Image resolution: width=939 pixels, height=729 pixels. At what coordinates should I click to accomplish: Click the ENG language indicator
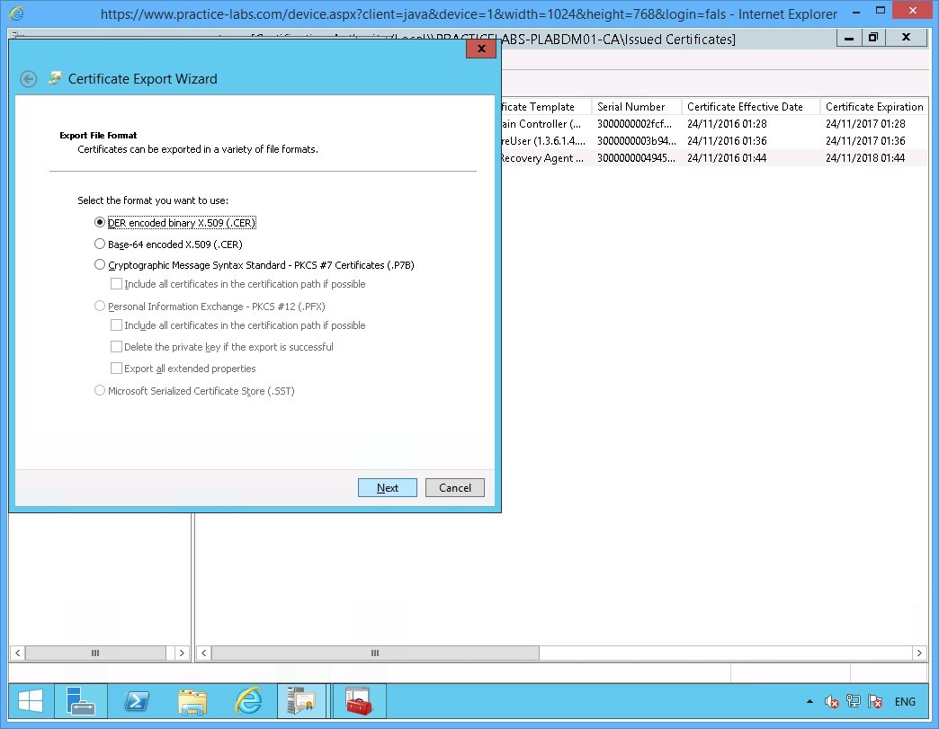point(905,702)
